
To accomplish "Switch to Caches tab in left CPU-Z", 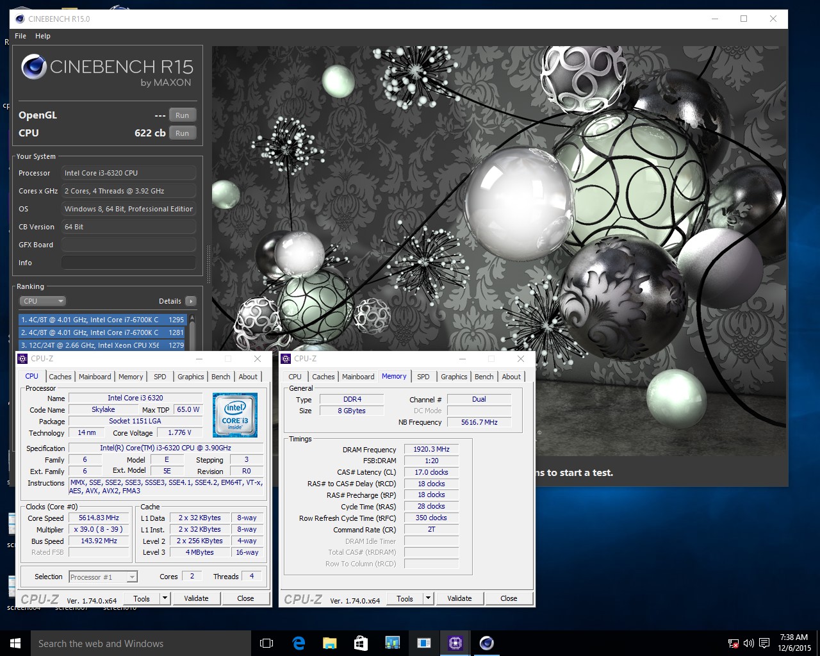I will (60, 377).
